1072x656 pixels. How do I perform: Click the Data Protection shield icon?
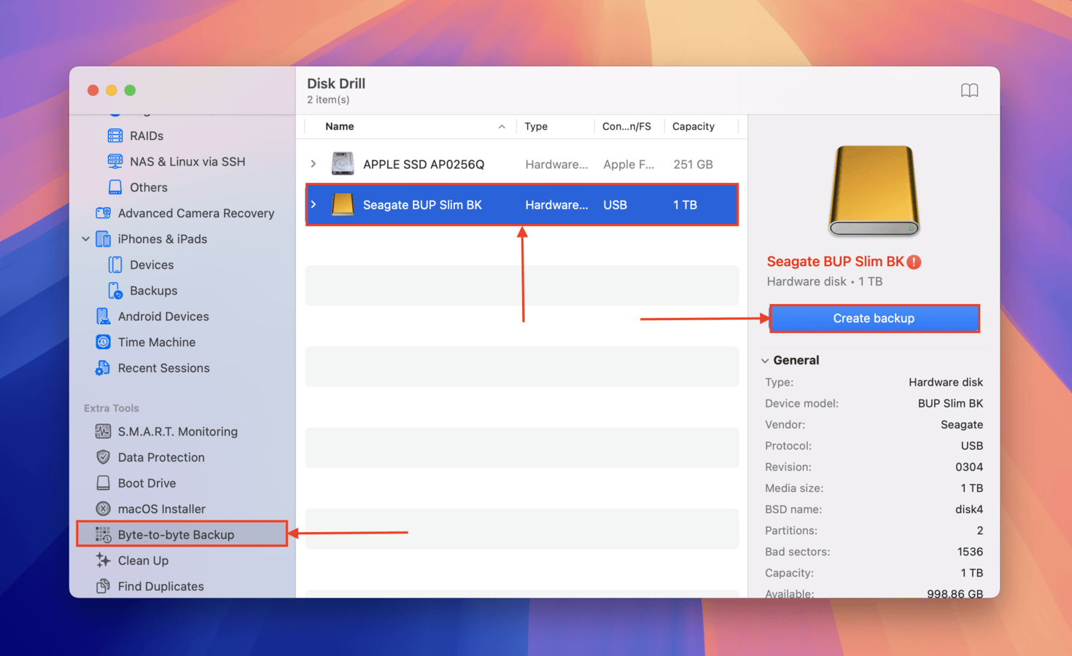[x=104, y=457]
